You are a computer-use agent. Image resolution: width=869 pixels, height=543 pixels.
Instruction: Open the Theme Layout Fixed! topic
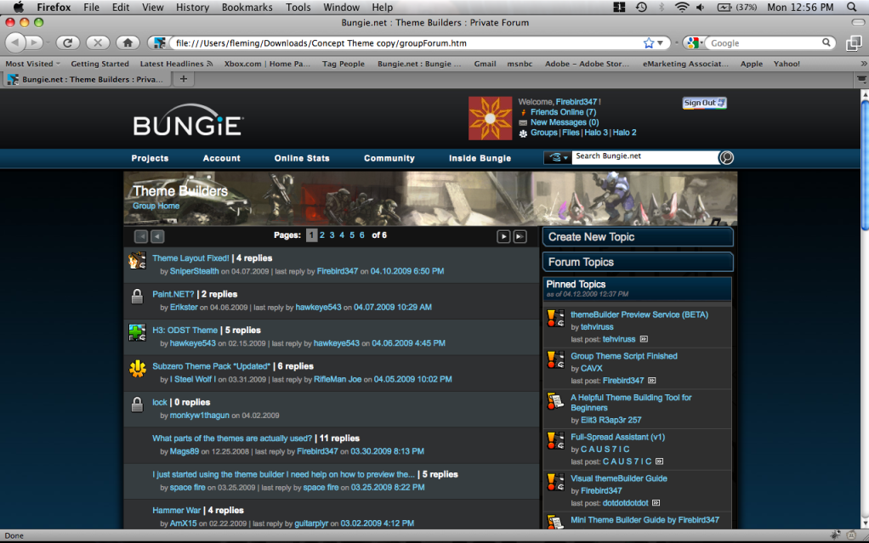[x=190, y=258]
